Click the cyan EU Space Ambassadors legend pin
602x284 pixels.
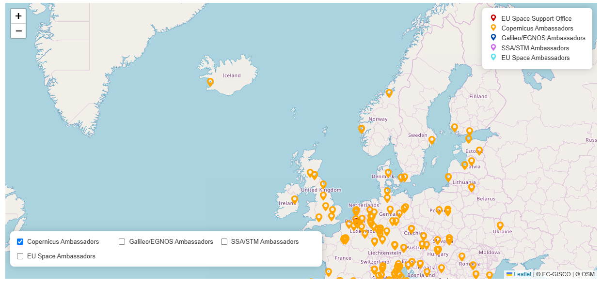coord(493,57)
